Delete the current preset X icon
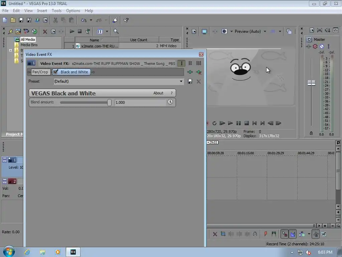 click(x=199, y=82)
